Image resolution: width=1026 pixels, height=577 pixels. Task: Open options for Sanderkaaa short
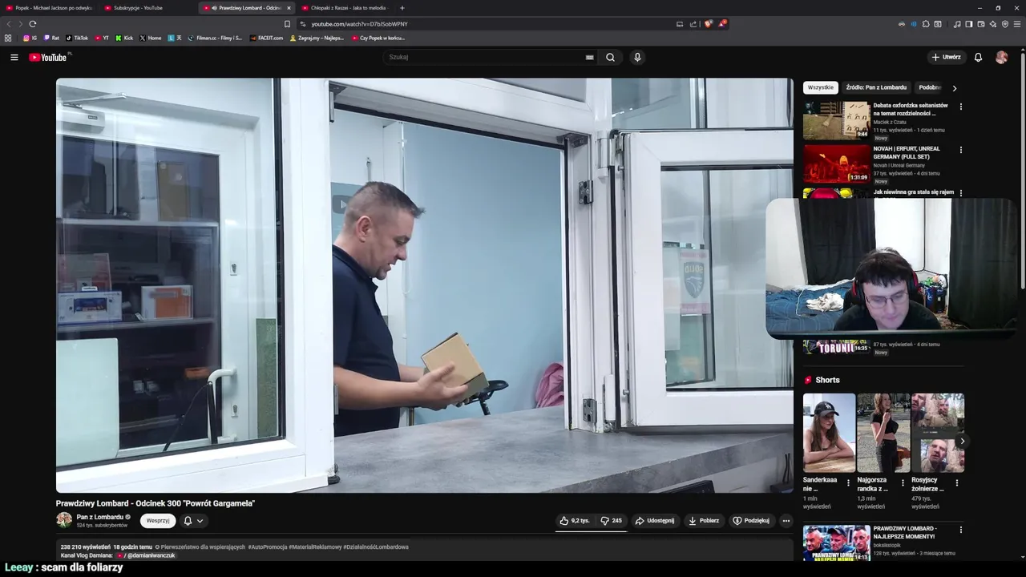coord(848,482)
